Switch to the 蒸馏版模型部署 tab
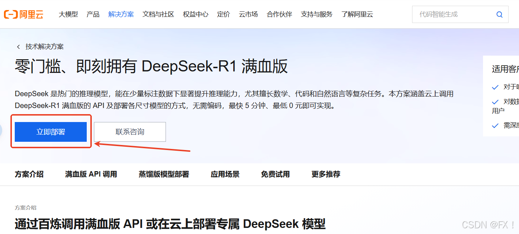 pyautogui.click(x=164, y=174)
